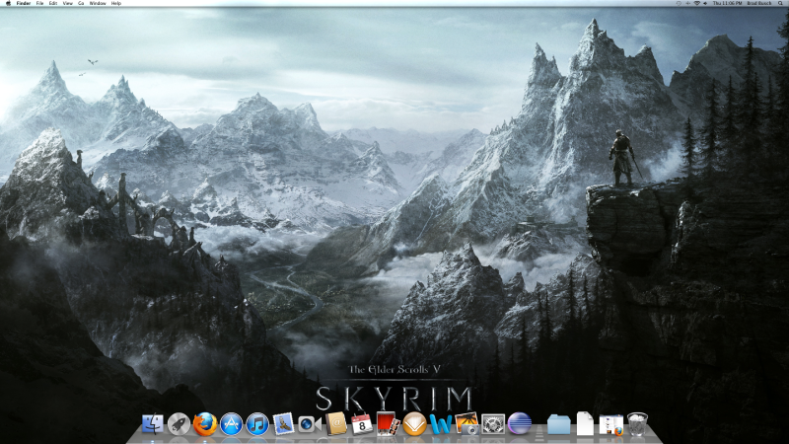
Task: Open the user name menu bar item
Action: [x=758, y=3]
